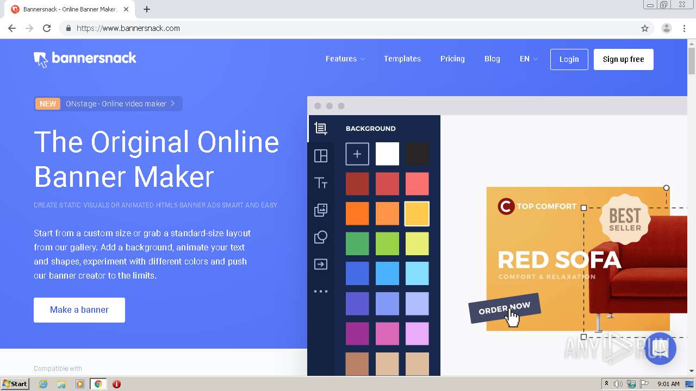Click the three-dots more icon in the editor sidebar
This screenshot has height=391, width=696.
point(321,292)
